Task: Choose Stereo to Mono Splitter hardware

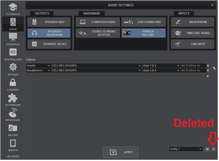Action: 98,33
